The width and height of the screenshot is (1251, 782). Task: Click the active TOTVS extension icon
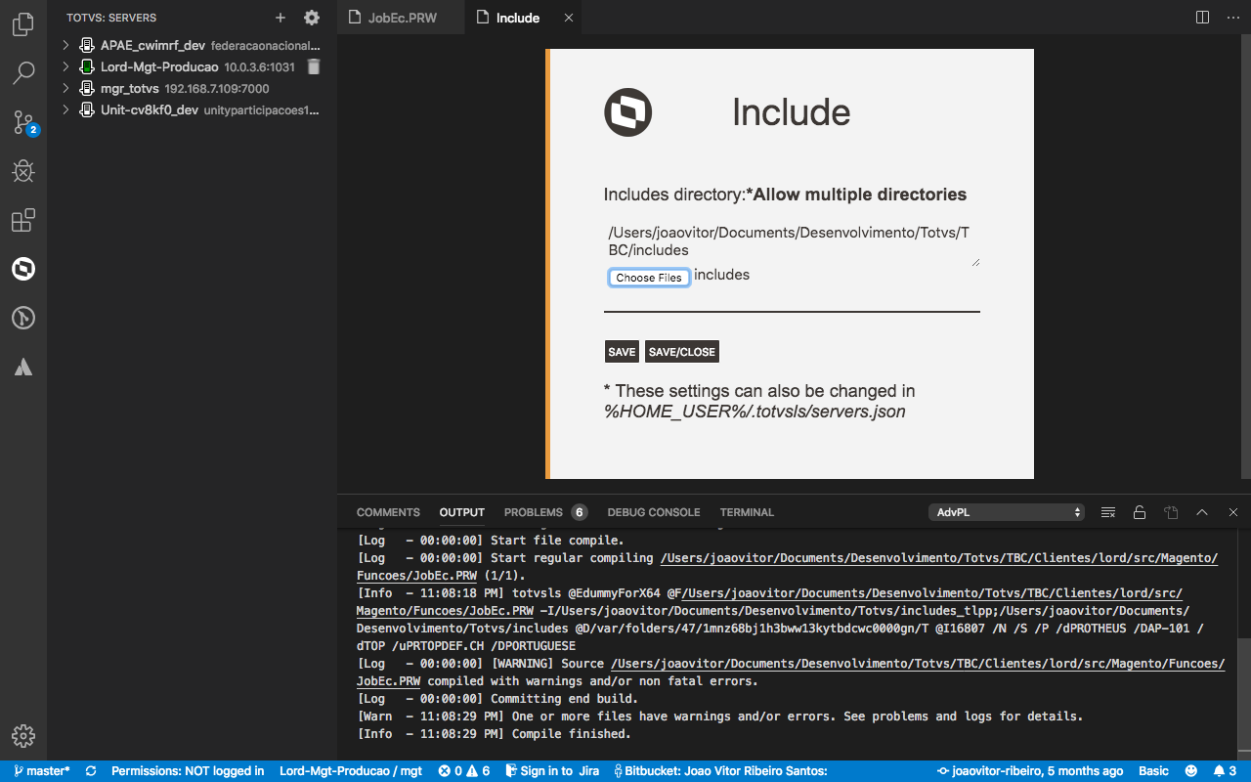coord(23,269)
